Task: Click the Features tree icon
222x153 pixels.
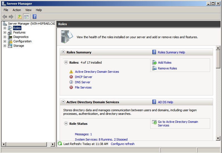Action: [10, 32]
